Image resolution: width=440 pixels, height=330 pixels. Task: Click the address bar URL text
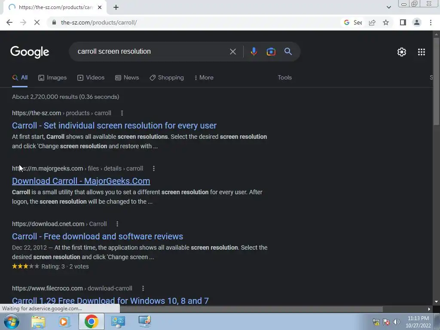pyautogui.click(x=99, y=22)
